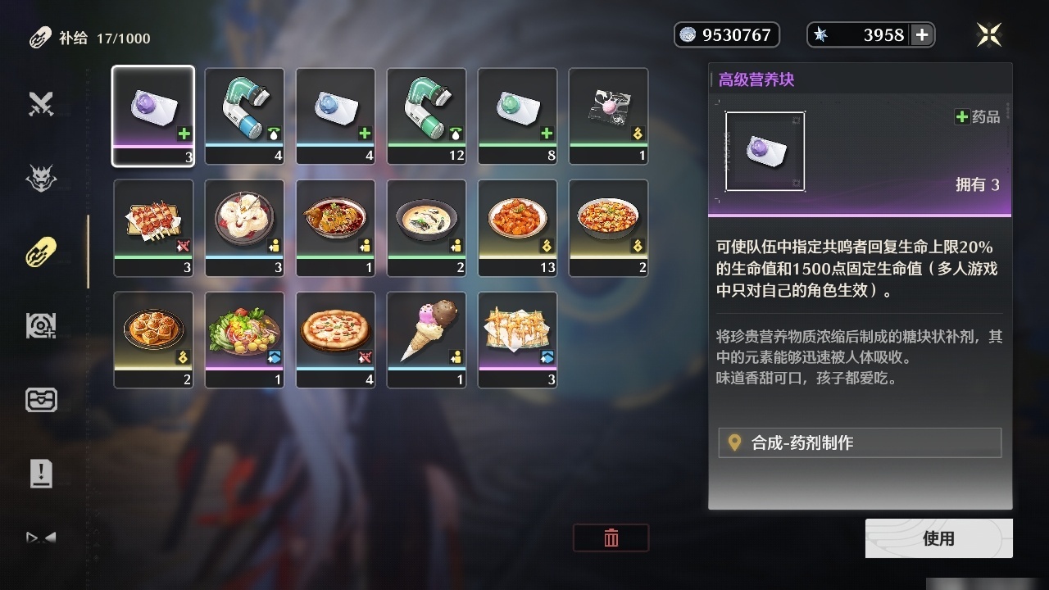The height and width of the screenshot is (590, 1049).
Task: Click the red trash can delete button
Action: coord(611,538)
